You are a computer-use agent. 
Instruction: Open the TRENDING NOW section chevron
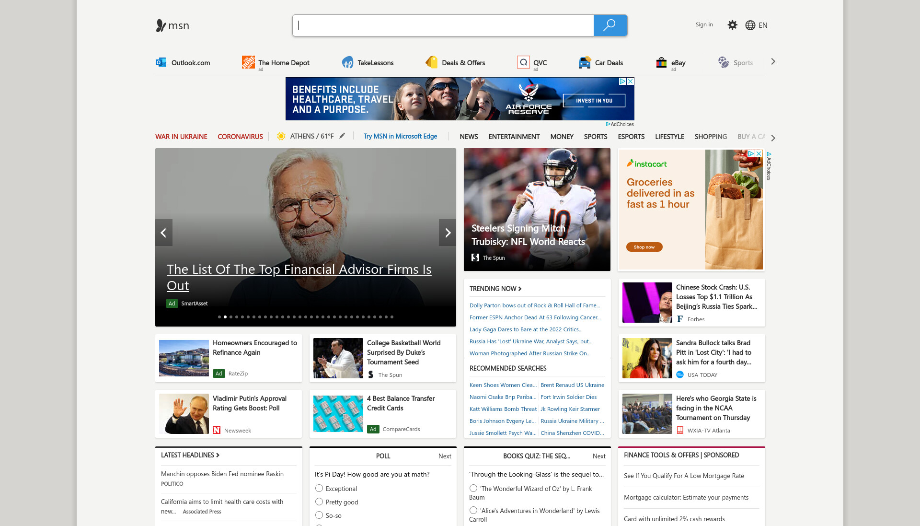(520, 289)
